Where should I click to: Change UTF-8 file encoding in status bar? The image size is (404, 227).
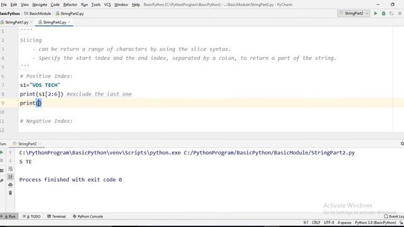pos(329,223)
